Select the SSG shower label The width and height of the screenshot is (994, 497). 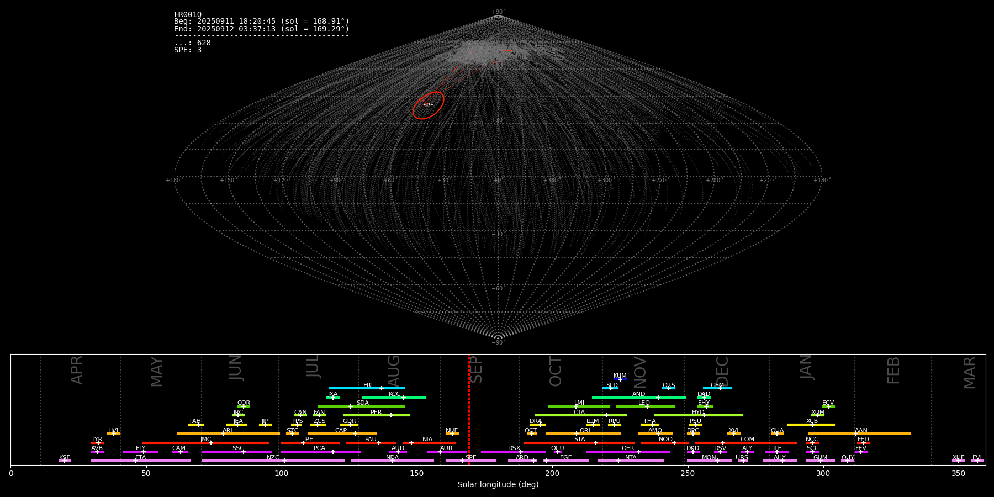tap(238, 448)
